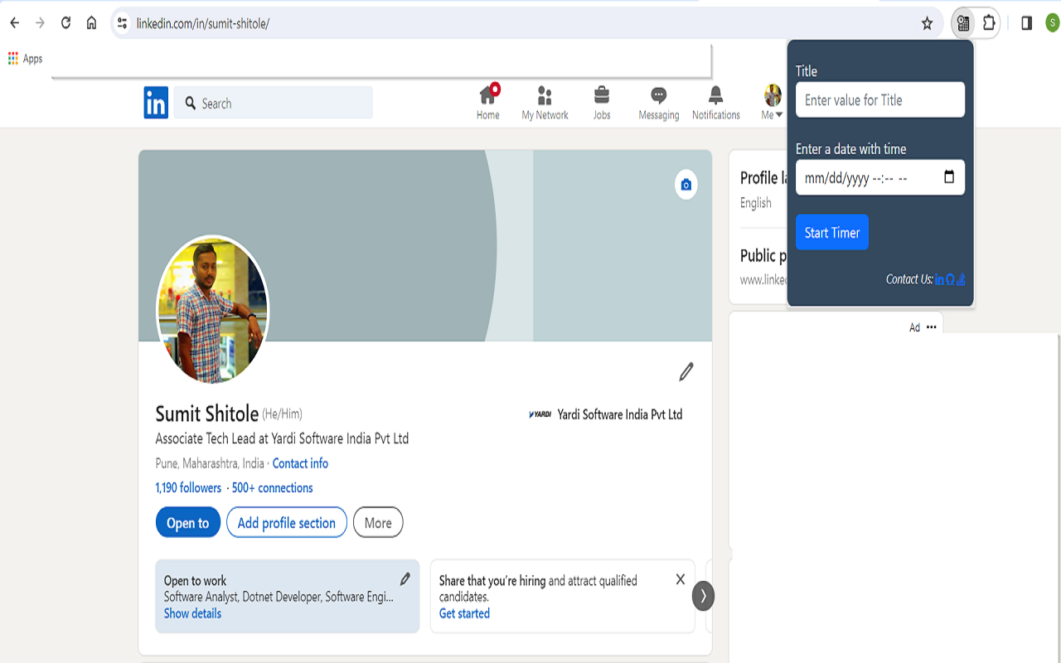This screenshot has width=1061, height=663.
Task: Click the address bar URL
Action: pos(203,23)
